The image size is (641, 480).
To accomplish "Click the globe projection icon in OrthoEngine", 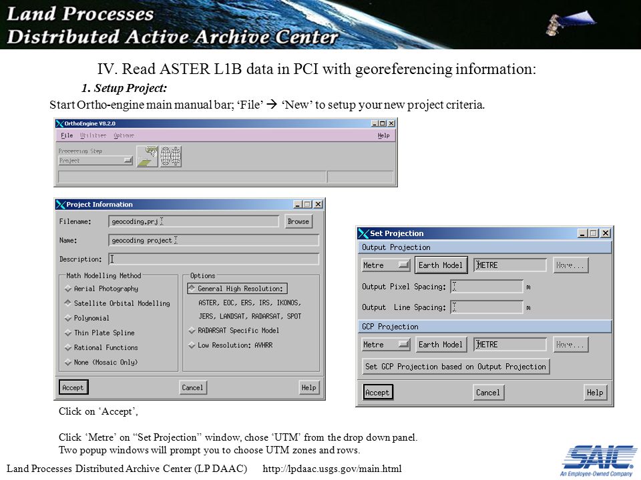I will [170, 156].
